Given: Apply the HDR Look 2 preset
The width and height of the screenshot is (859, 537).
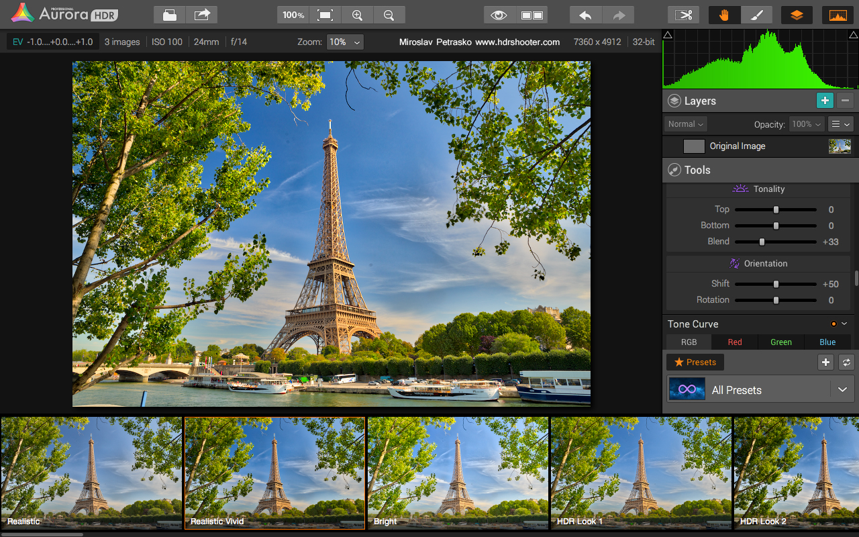Looking at the screenshot, I should [x=796, y=473].
